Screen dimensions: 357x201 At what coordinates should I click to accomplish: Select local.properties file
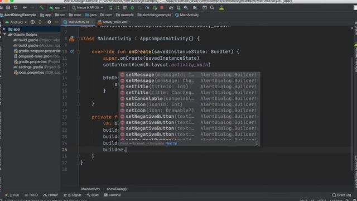pyautogui.click(x=37, y=73)
